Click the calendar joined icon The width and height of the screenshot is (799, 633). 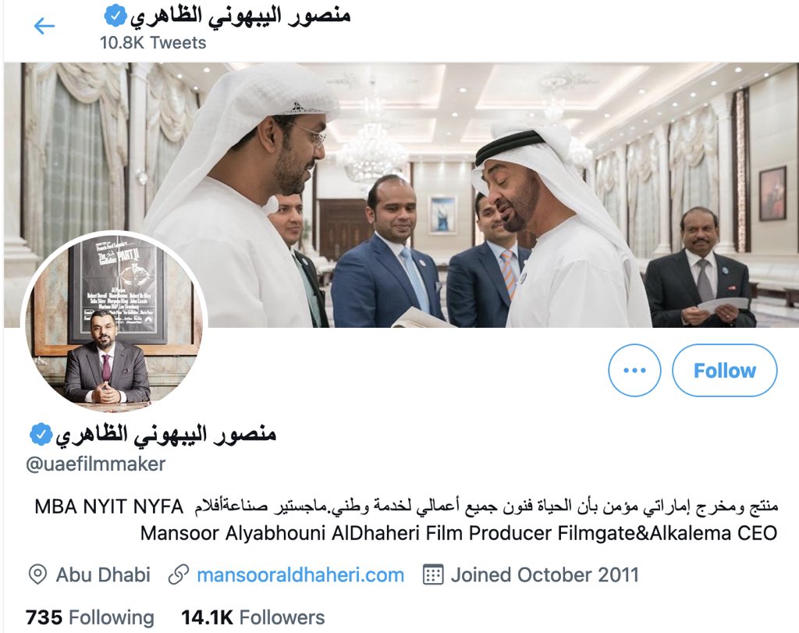(x=432, y=574)
